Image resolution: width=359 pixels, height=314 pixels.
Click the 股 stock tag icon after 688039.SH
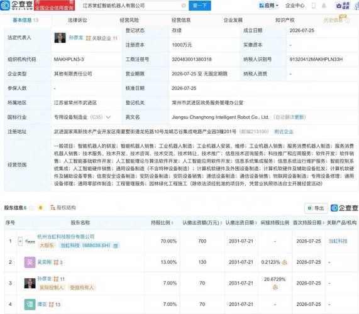[116, 246]
